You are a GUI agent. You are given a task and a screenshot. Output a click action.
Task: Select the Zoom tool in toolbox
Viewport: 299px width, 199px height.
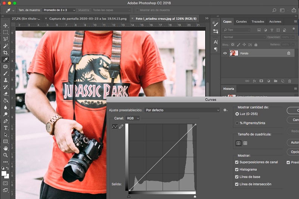6,155
